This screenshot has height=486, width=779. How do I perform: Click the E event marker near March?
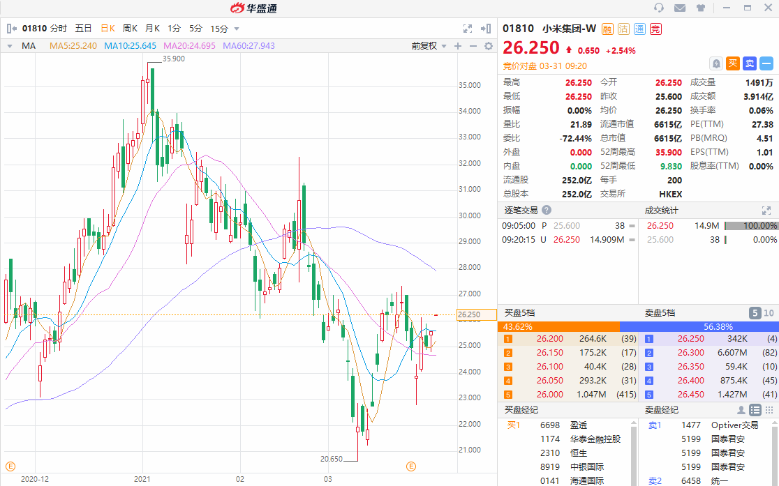tap(411, 466)
